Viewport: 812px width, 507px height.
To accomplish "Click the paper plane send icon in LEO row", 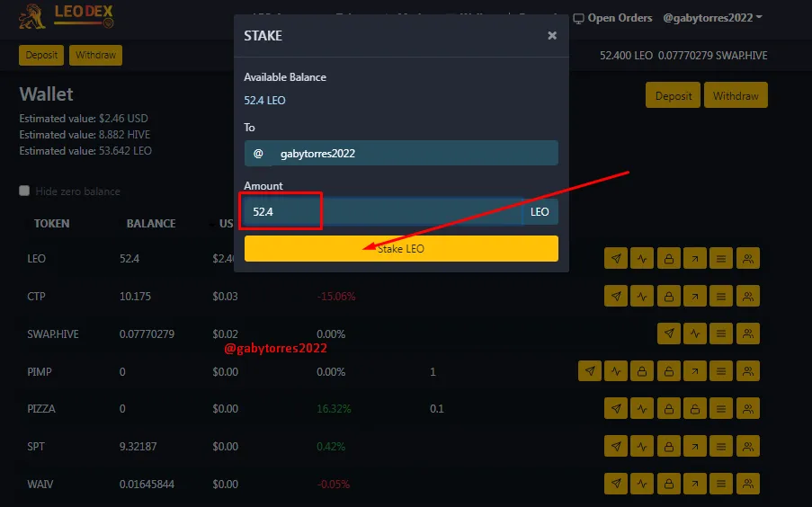I will click(x=616, y=258).
